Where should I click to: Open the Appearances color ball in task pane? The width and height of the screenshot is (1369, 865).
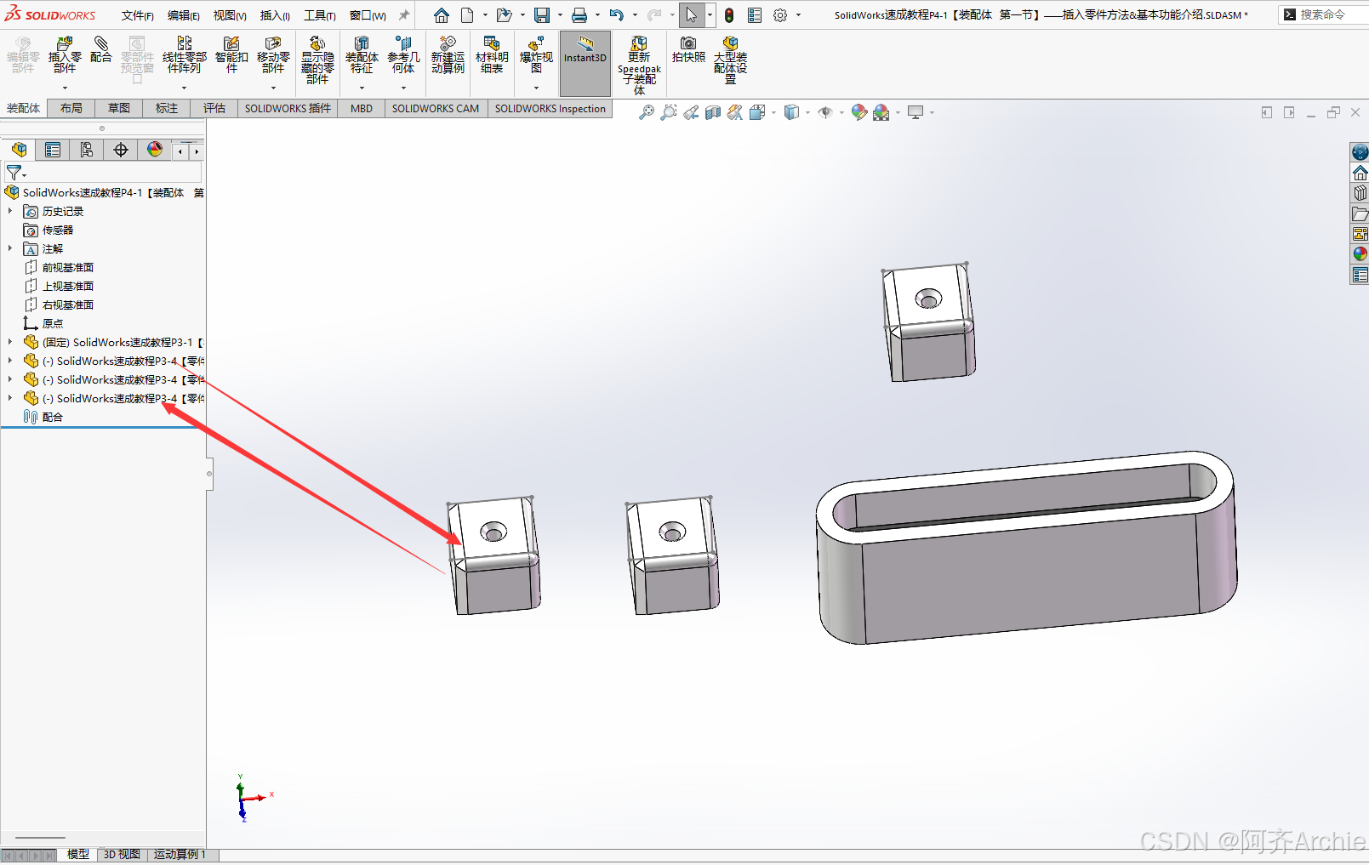pyautogui.click(x=1360, y=253)
